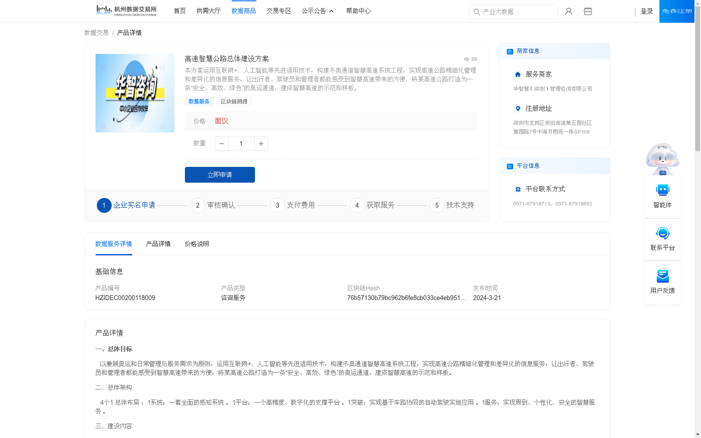Open 帮助中心 navigation item
This screenshot has width=701, height=438.
click(x=358, y=11)
